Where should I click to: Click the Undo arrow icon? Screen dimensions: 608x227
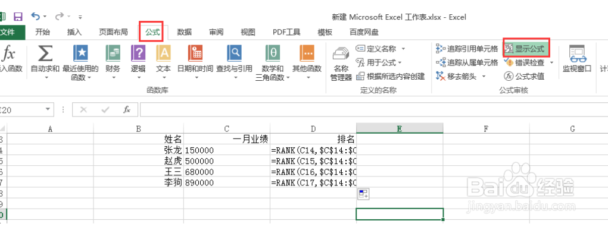pyautogui.click(x=35, y=16)
